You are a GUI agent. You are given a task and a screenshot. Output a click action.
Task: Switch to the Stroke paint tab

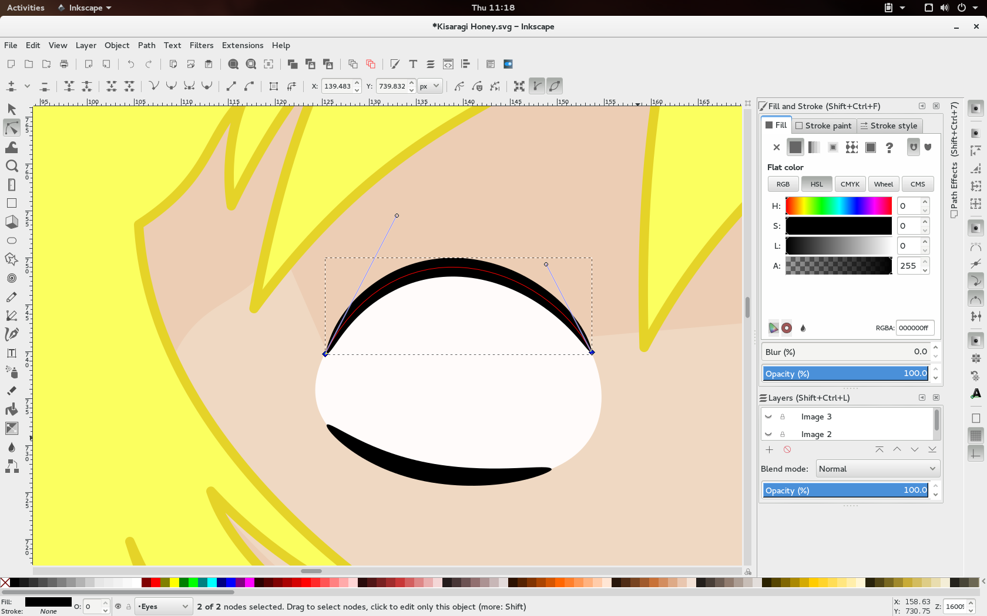pyautogui.click(x=823, y=126)
